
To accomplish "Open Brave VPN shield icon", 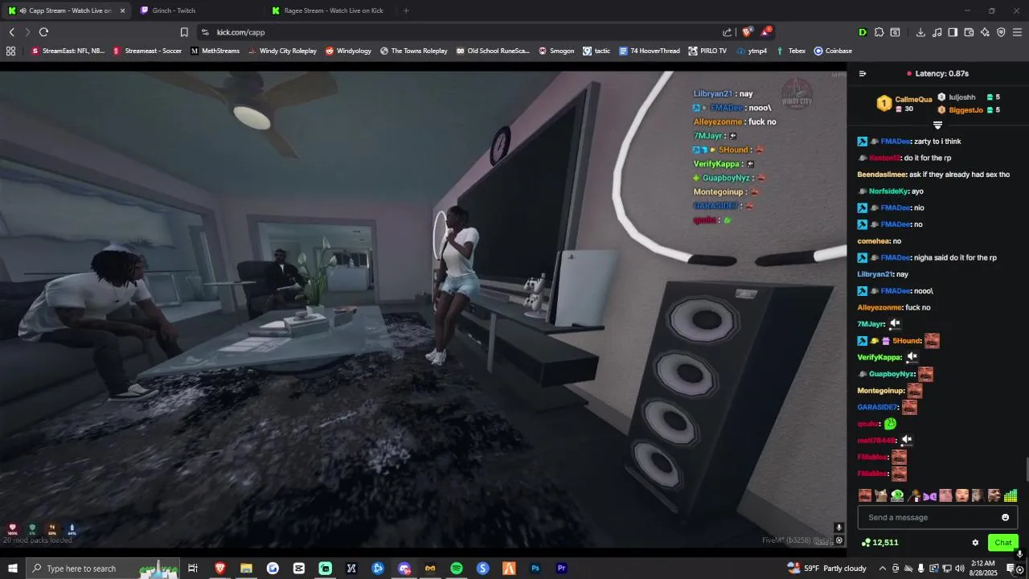I will [1001, 32].
